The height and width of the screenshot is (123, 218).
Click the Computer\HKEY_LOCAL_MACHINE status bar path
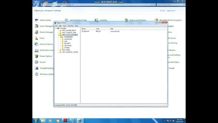click(x=66, y=105)
